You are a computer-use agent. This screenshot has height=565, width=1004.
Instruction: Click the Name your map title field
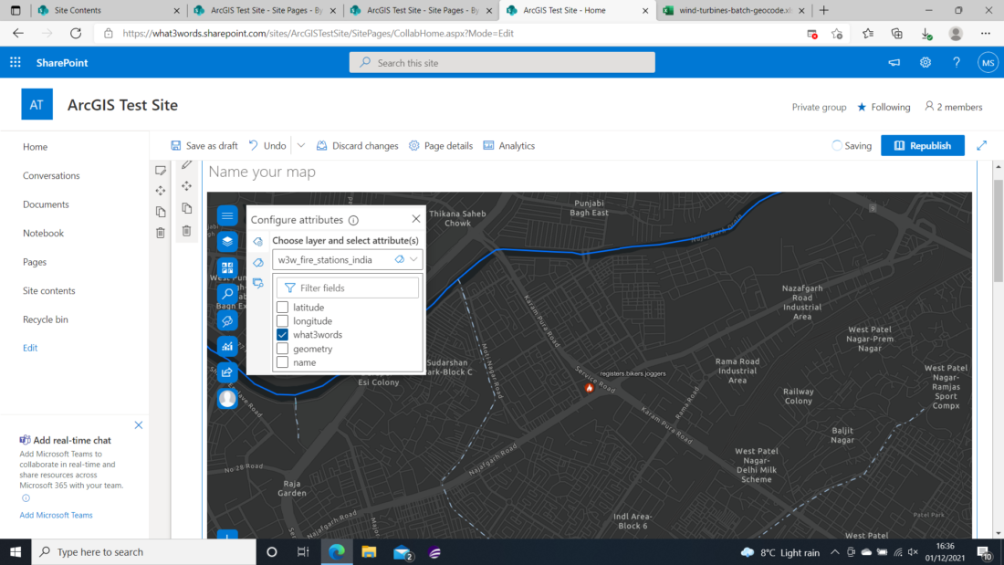[262, 172]
